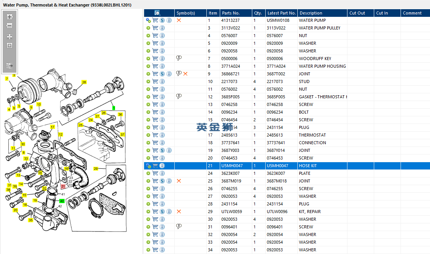Image resolution: width=430 pixels, height=254 pixels.
Task: Zoom out of the parts diagram
Action: pyautogui.click(x=10, y=26)
